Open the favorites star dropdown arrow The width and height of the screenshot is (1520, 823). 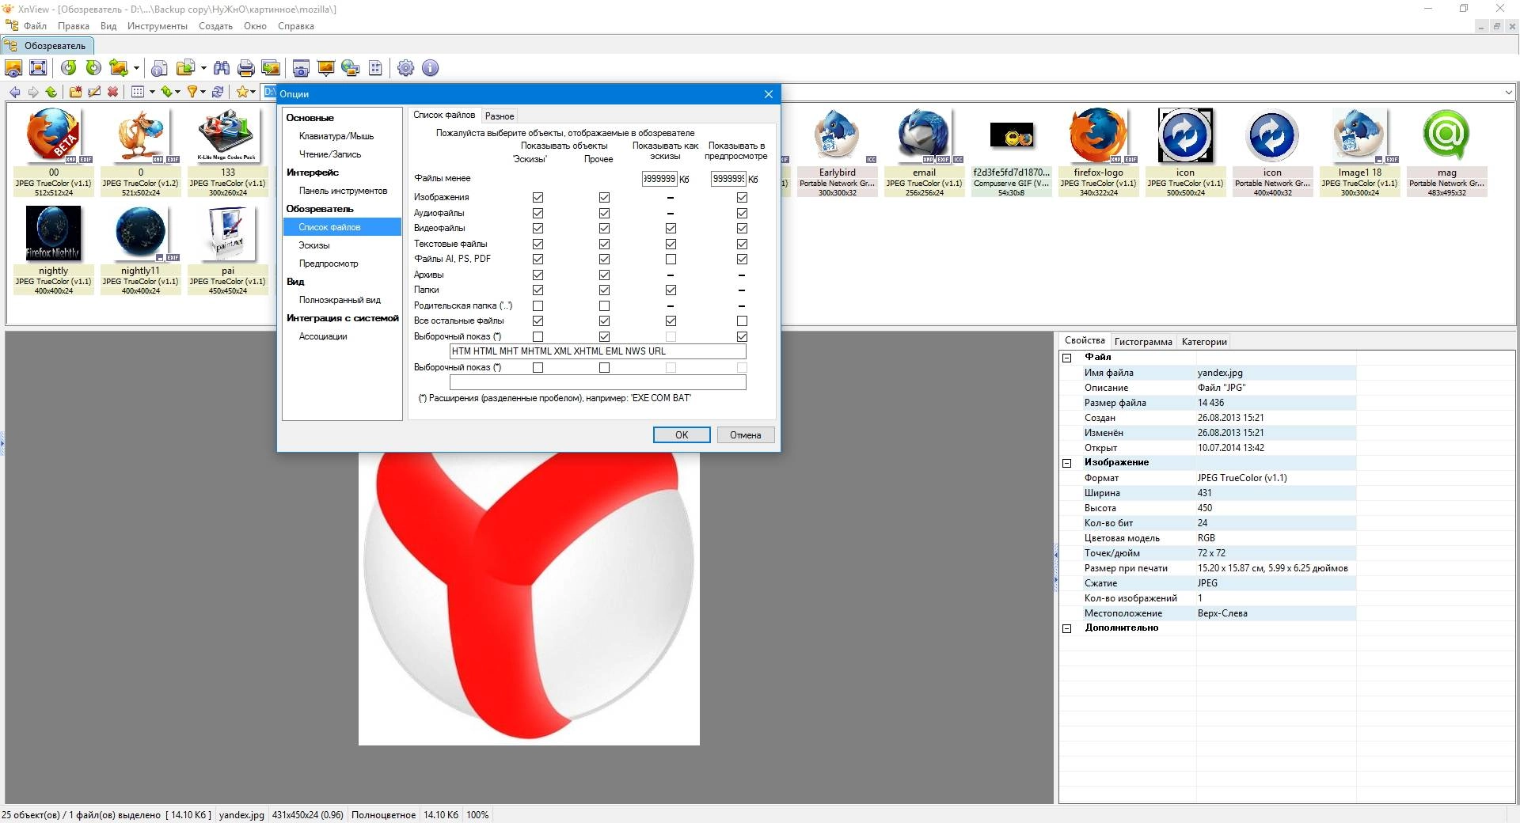pos(253,92)
